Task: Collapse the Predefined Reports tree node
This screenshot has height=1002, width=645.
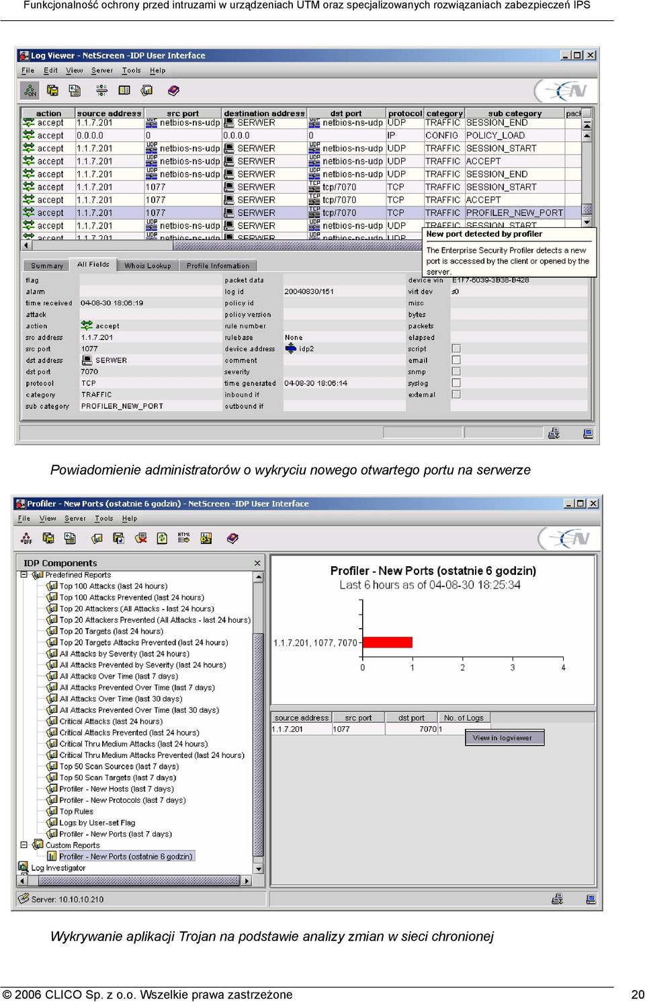Action: 24,575
